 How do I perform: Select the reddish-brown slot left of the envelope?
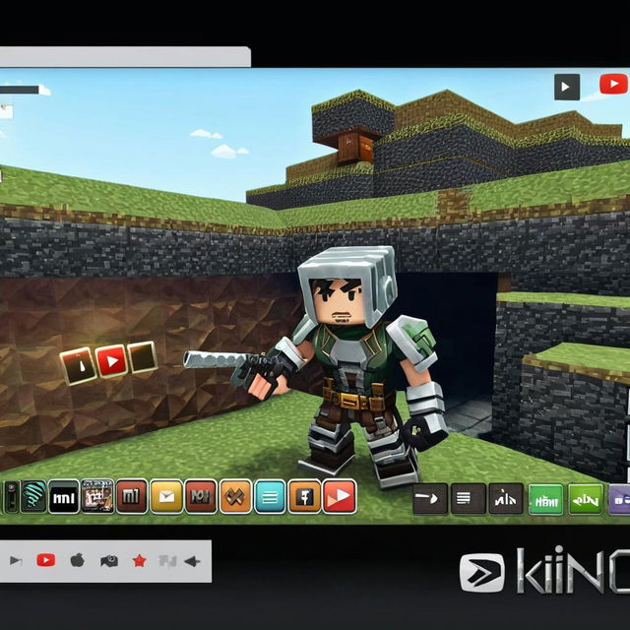pyautogui.click(x=132, y=496)
